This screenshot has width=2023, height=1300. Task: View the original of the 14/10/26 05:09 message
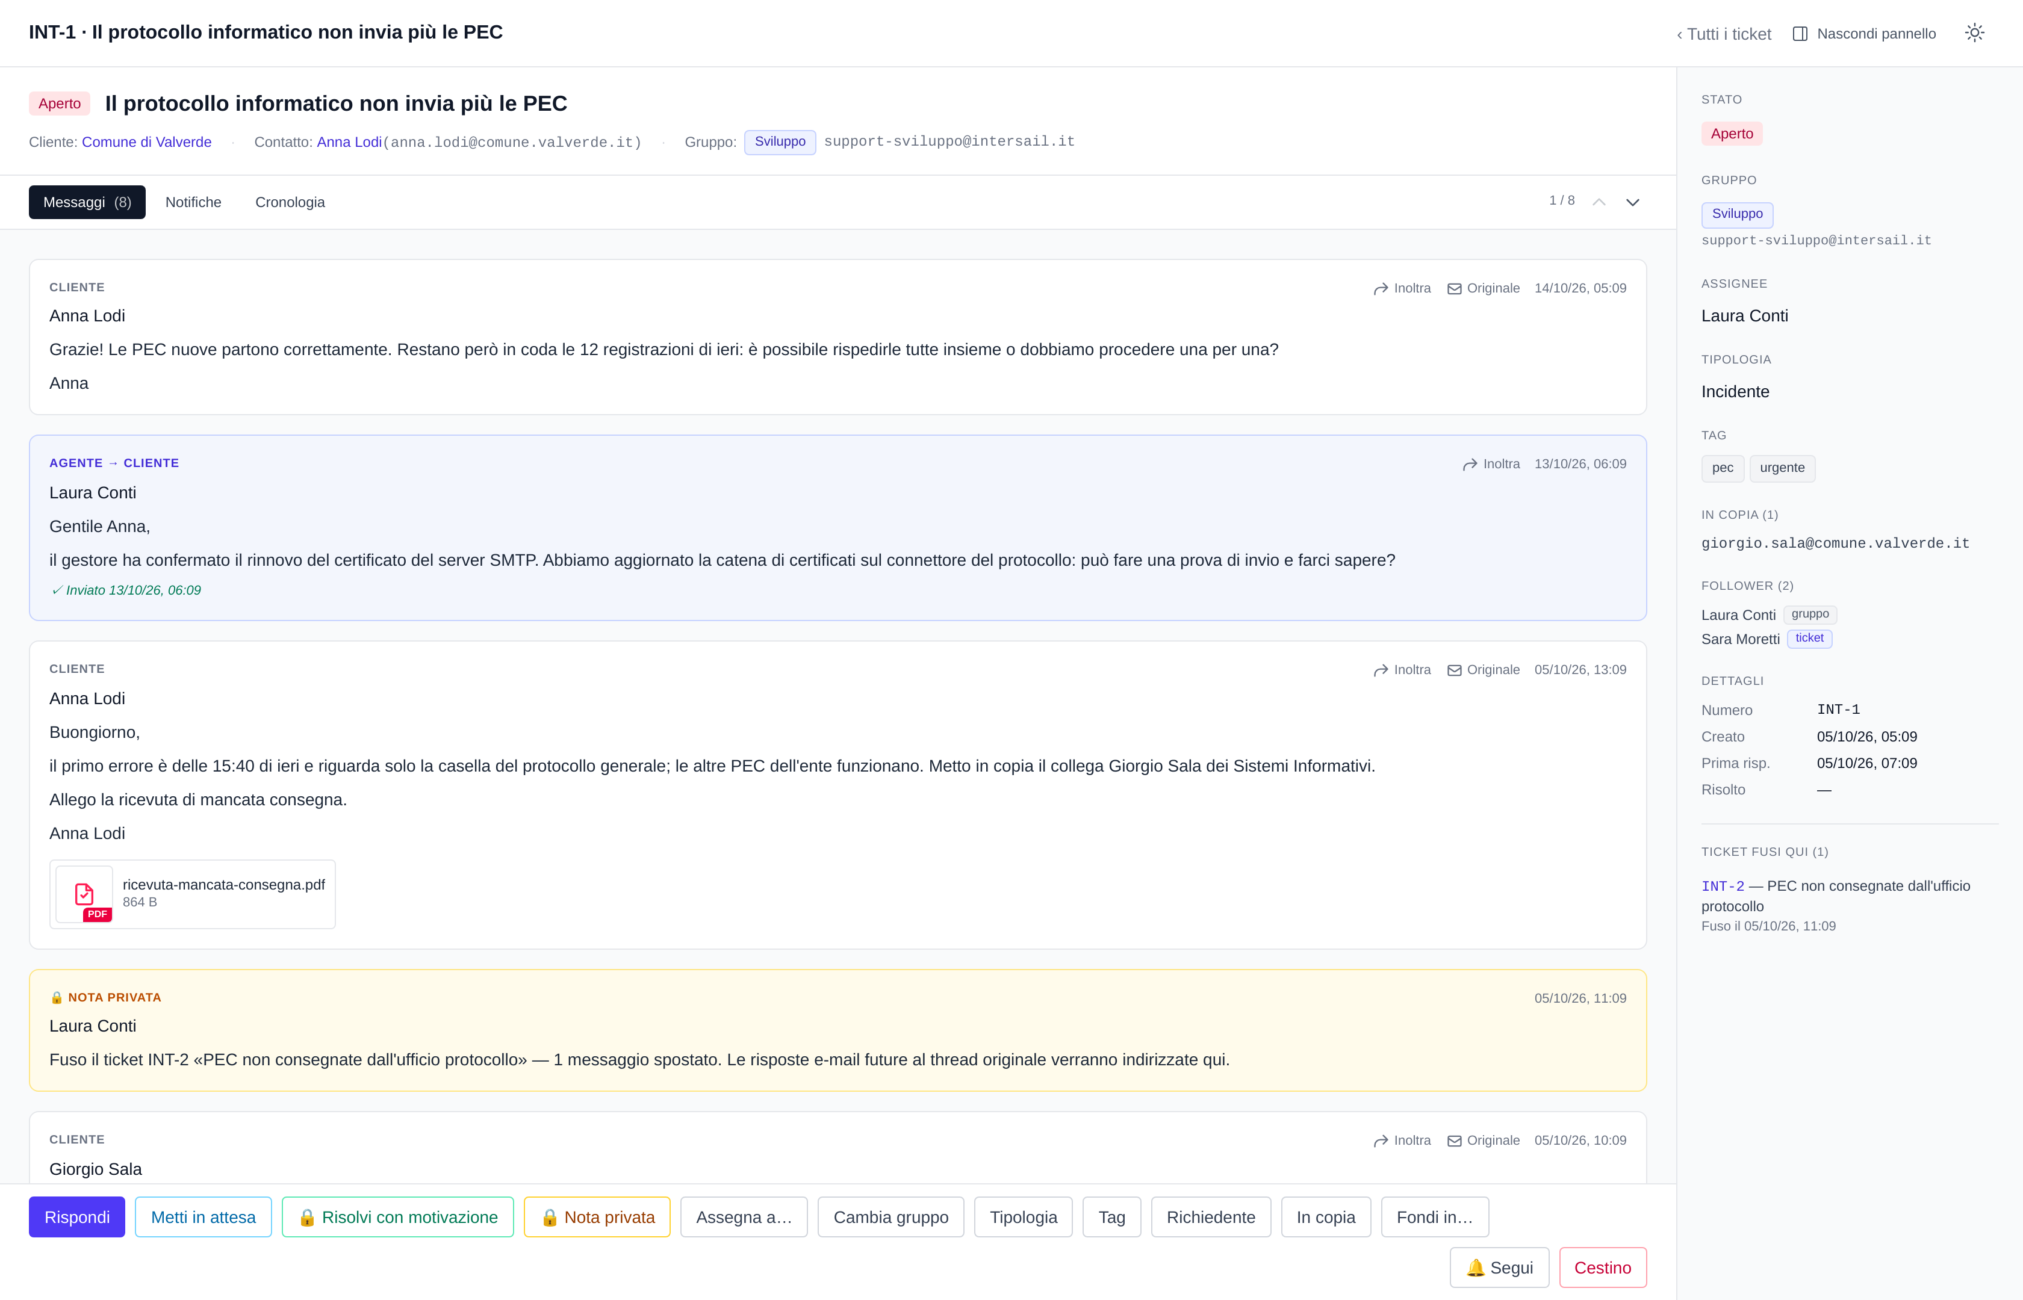click(1484, 288)
